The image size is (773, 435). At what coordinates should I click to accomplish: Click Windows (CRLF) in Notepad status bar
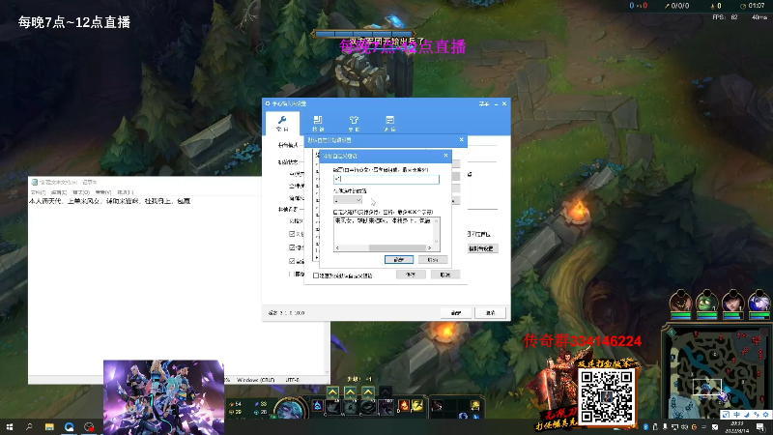255,380
